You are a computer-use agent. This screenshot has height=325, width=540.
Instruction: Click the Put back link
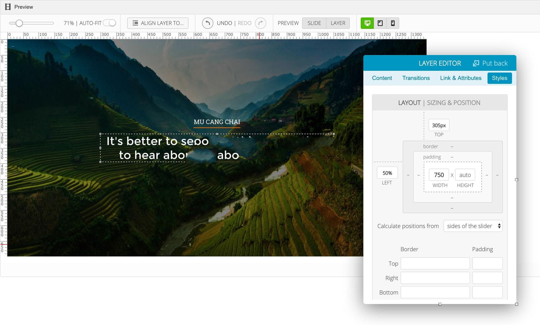[x=495, y=63]
